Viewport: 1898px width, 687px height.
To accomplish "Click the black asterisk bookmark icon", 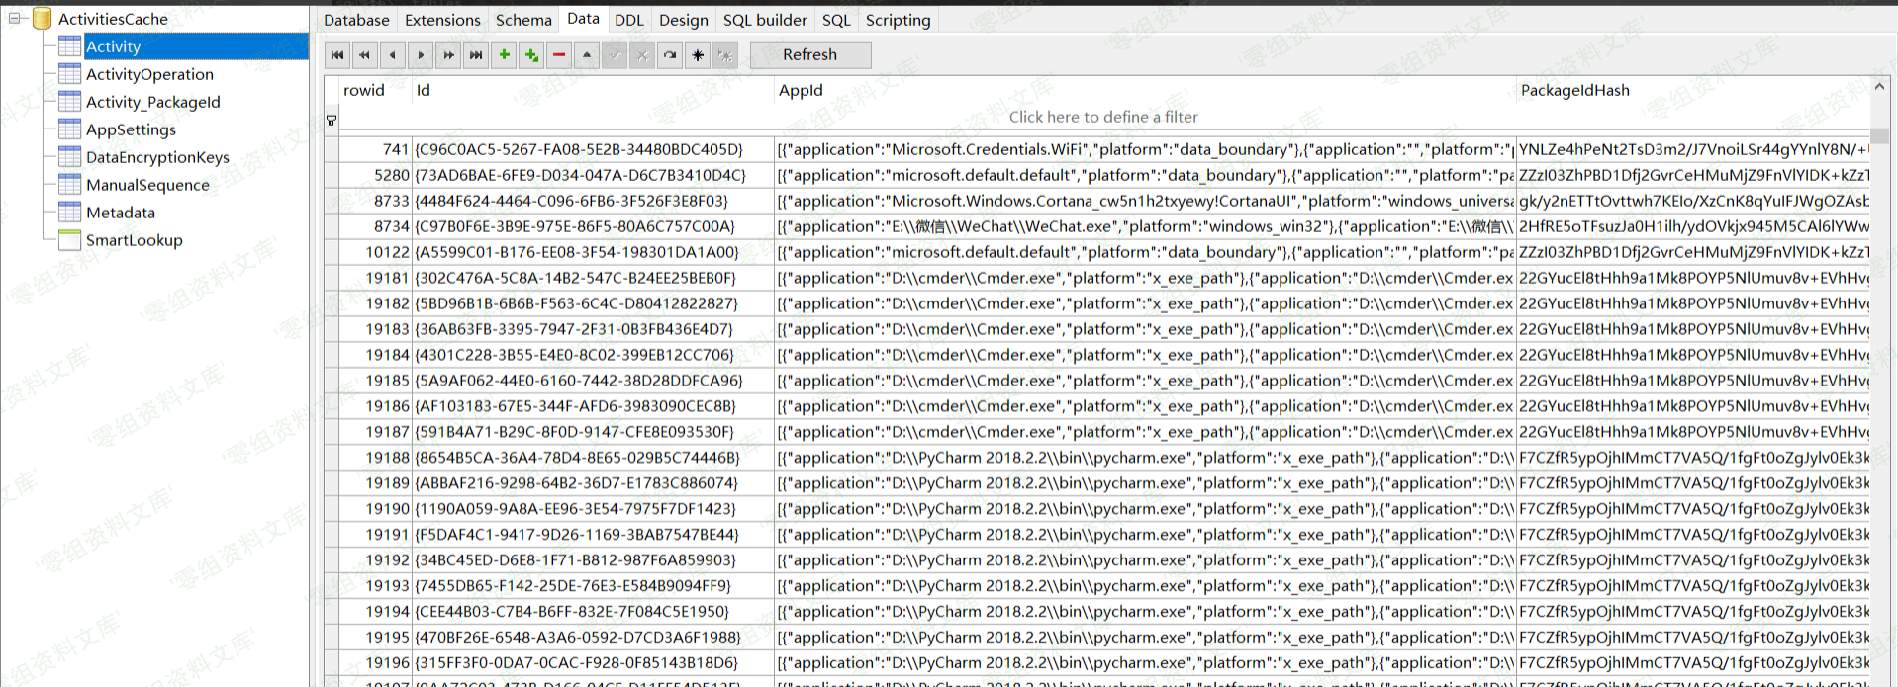I will [698, 55].
